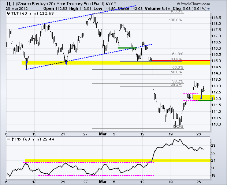The height and width of the screenshot is (185, 227).
Task: Click the 117.5 price axis label
Action: tap(216, 30)
